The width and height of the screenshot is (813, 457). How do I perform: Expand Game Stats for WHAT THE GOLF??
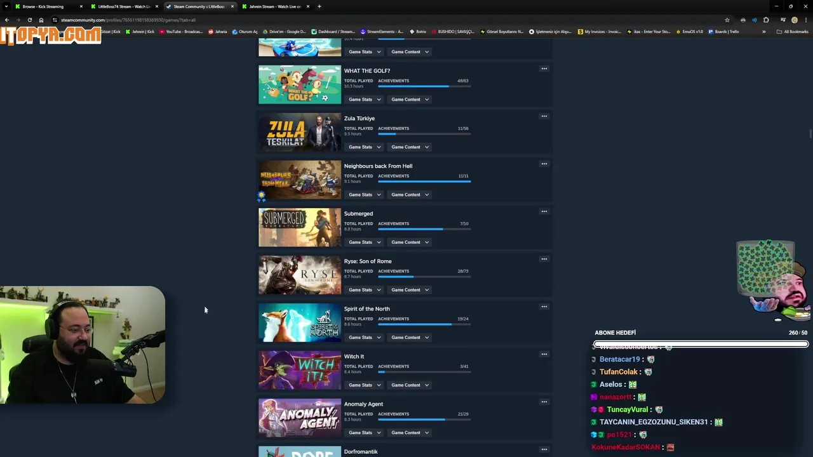365,100
